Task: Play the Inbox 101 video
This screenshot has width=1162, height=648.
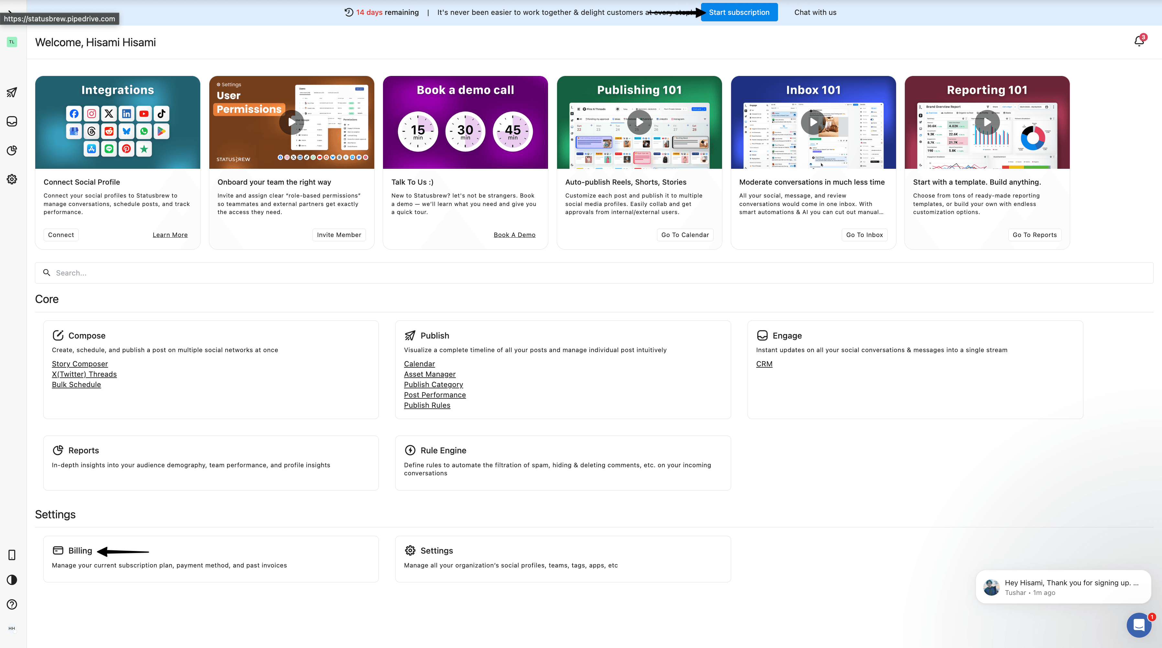Action: tap(813, 122)
